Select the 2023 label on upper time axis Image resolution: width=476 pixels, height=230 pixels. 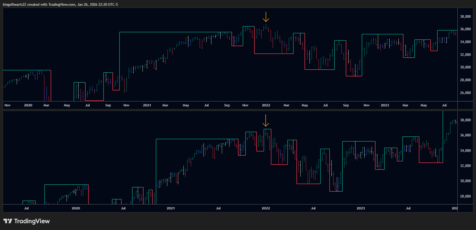tap(385, 105)
